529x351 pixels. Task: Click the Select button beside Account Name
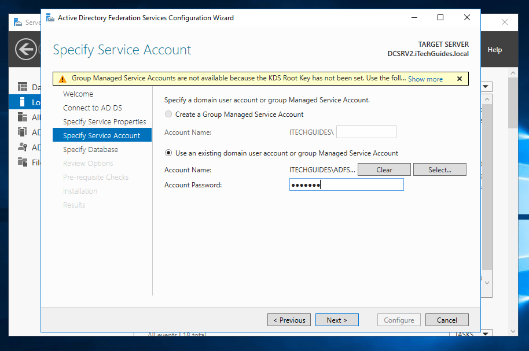(439, 169)
